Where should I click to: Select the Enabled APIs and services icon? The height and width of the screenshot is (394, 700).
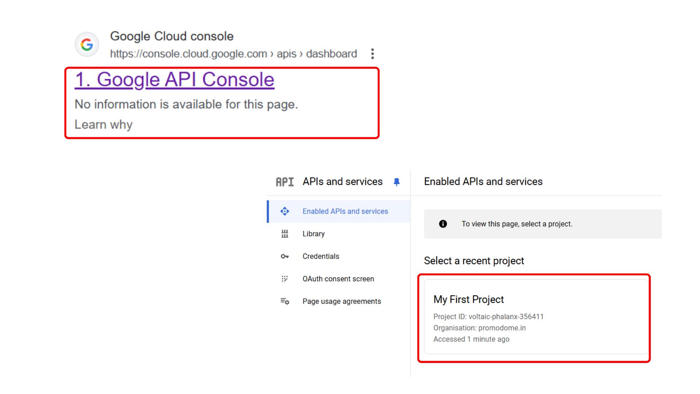click(x=285, y=211)
